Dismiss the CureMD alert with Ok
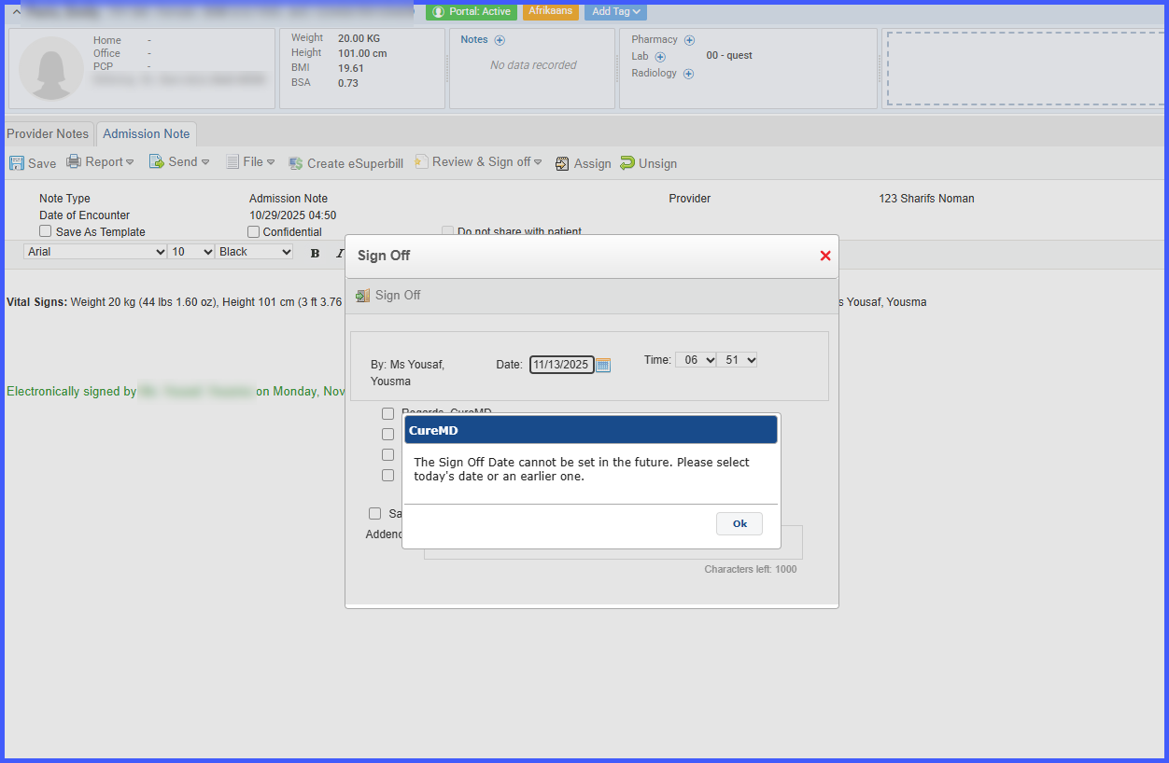Screen dimensions: 1169x763 739,523
